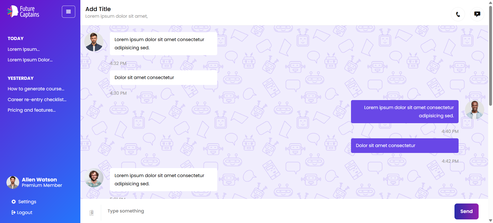
Task: Select "Pricing and features..." chat
Action: click(32, 110)
